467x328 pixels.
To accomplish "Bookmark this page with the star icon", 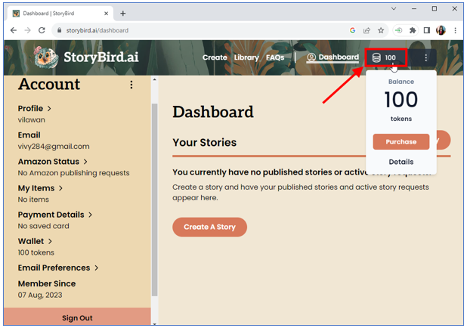I will 381,30.
